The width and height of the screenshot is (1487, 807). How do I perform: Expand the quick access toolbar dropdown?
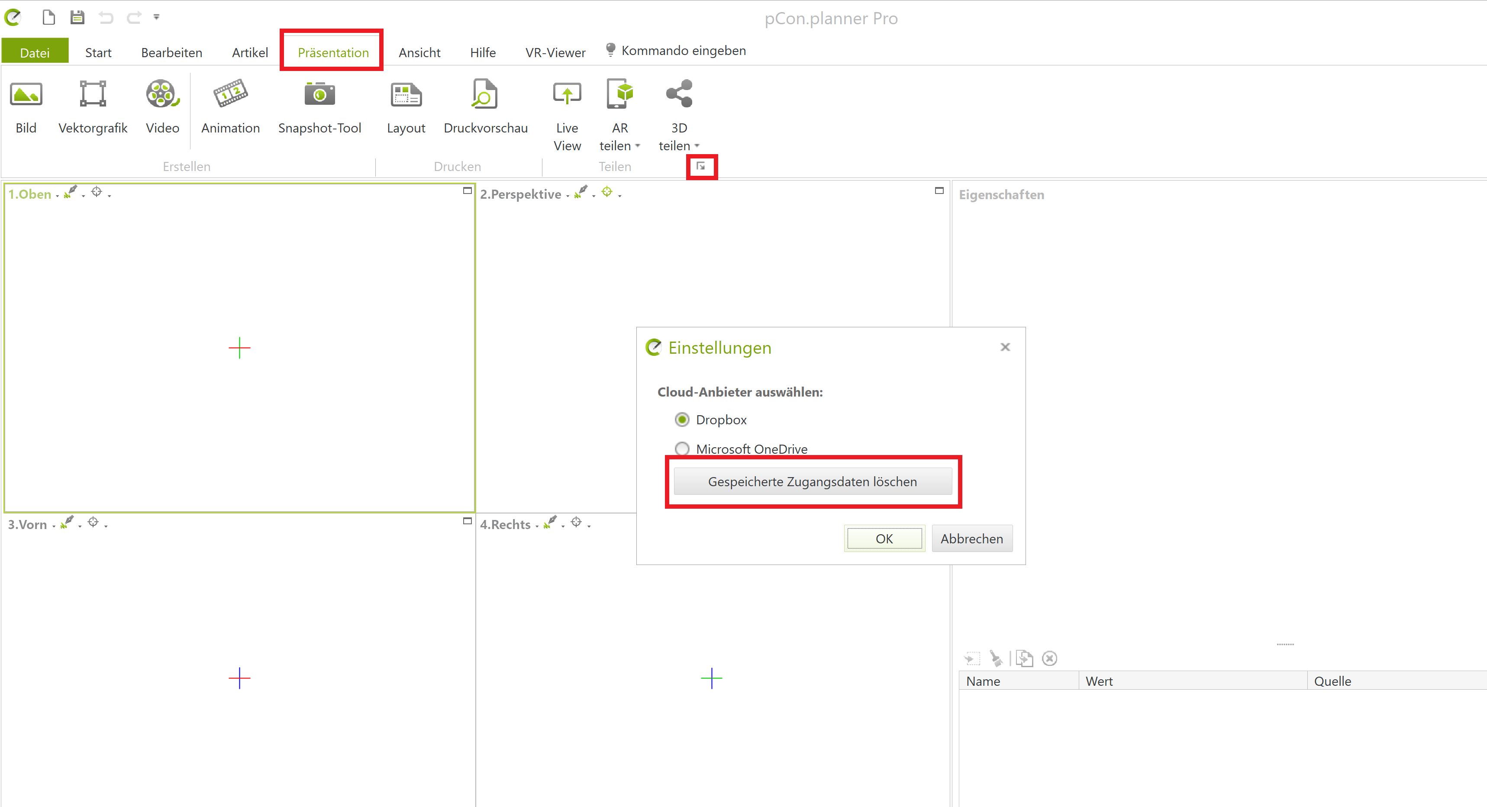pyautogui.click(x=156, y=17)
